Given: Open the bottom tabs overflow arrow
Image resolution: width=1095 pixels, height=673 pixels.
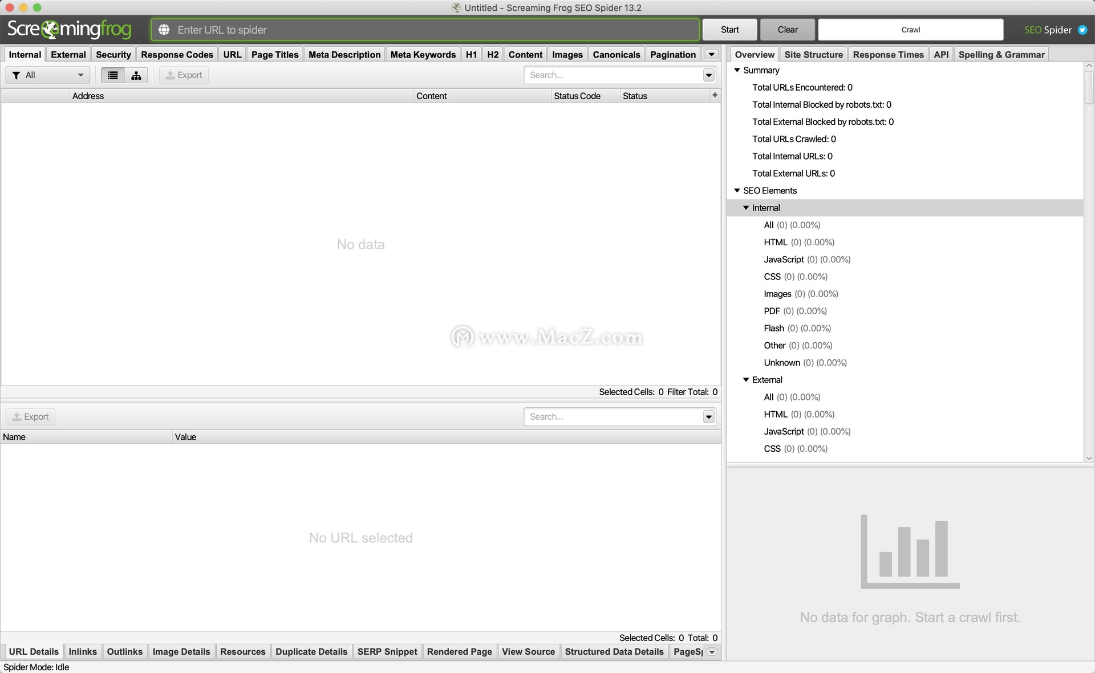Looking at the screenshot, I should pyautogui.click(x=712, y=652).
